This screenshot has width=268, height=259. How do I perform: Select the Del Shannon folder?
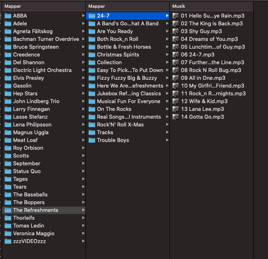click(x=44, y=63)
